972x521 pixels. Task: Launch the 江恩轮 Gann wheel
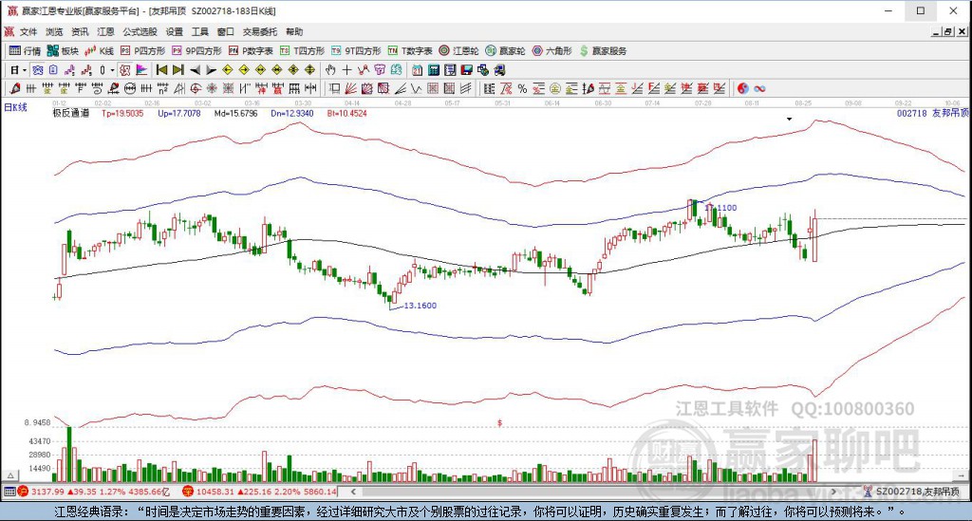coord(458,51)
